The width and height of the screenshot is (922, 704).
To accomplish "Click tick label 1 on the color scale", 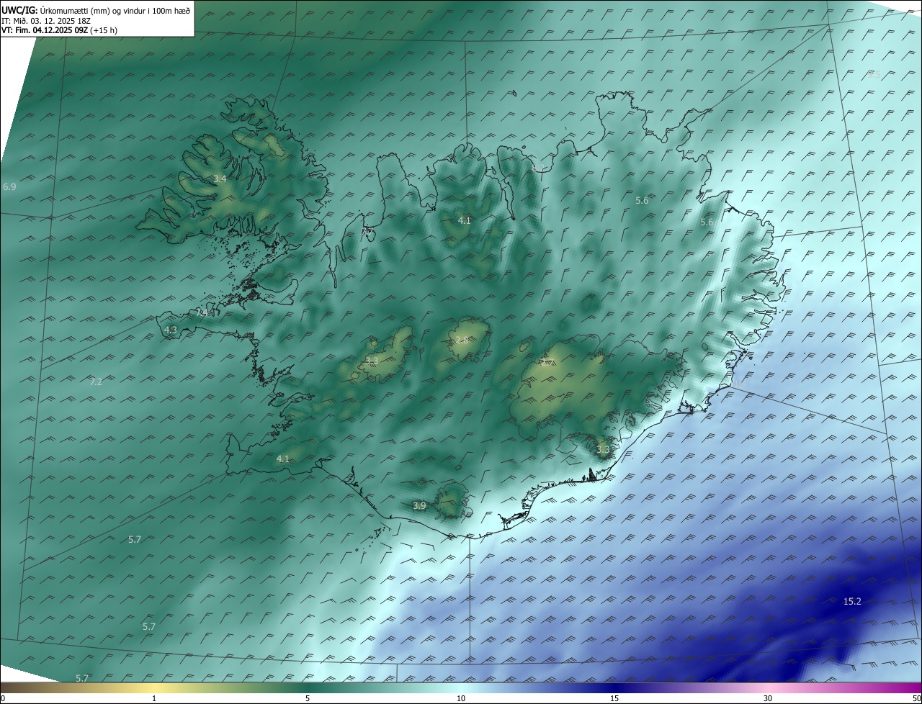I will point(154,698).
